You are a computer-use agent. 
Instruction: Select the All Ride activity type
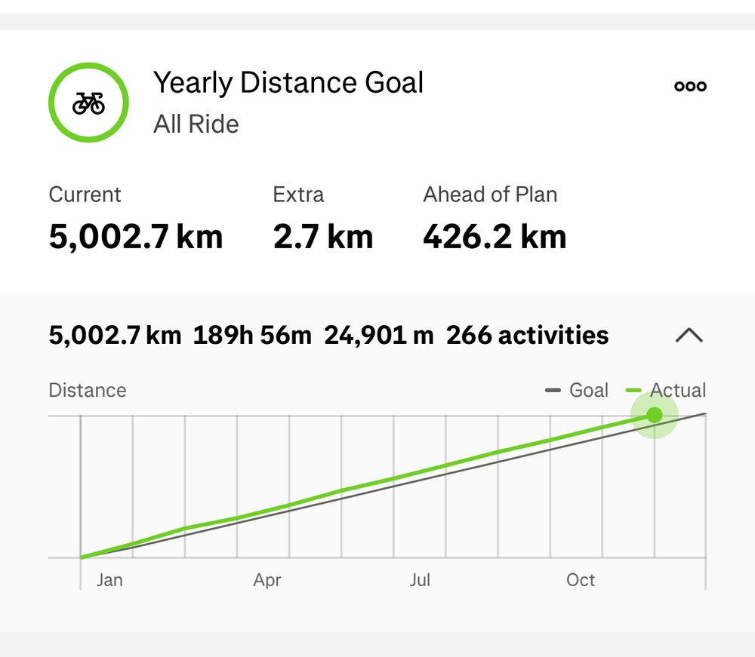click(x=196, y=124)
